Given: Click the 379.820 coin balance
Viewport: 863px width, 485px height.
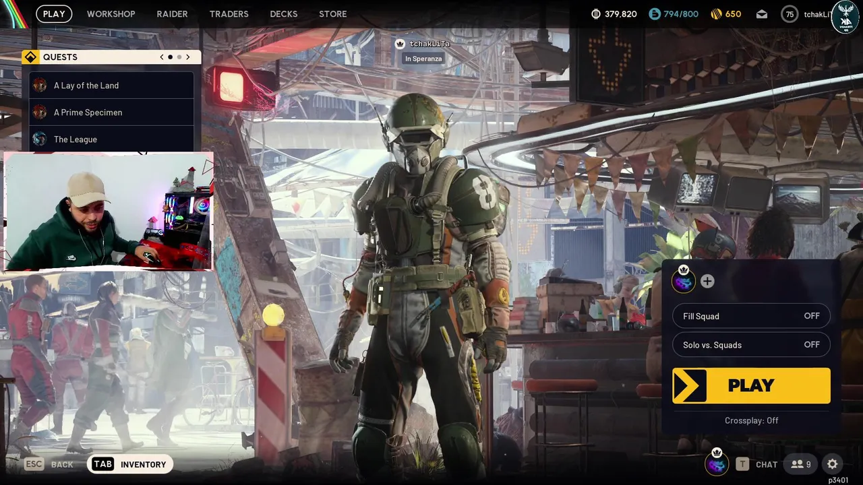Looking at the screenshot, I should pos(621,13).
